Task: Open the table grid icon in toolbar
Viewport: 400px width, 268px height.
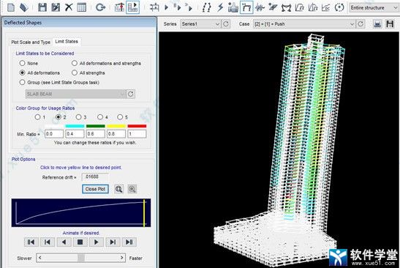Action: click(x=82, y=7)
